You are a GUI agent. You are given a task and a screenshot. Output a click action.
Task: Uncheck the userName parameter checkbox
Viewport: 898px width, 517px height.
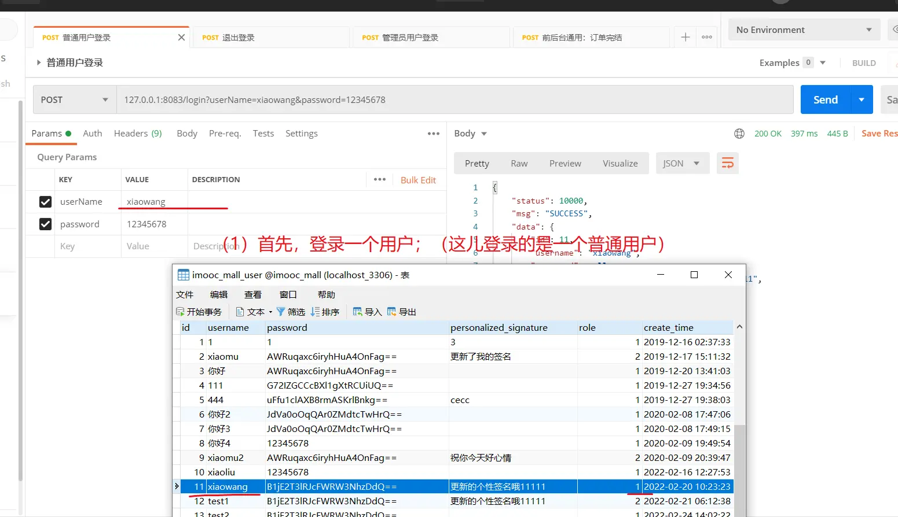(x=45, y=202)
